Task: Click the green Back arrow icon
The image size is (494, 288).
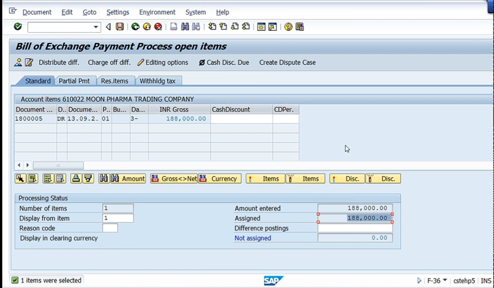Action: [x=135, y=27]
